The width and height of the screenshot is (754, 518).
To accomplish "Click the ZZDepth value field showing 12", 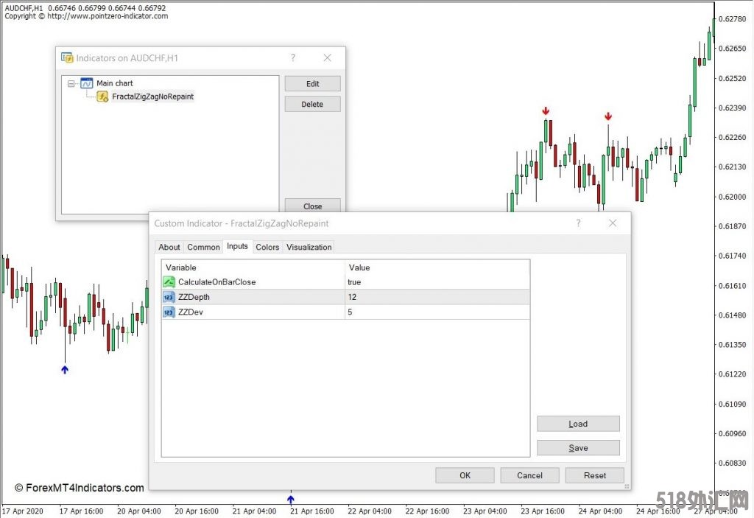I will point(437,297).
